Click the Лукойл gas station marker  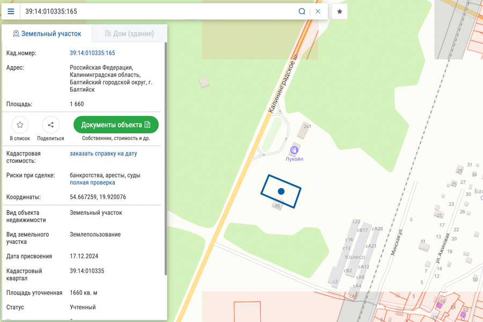click(294, 150)
